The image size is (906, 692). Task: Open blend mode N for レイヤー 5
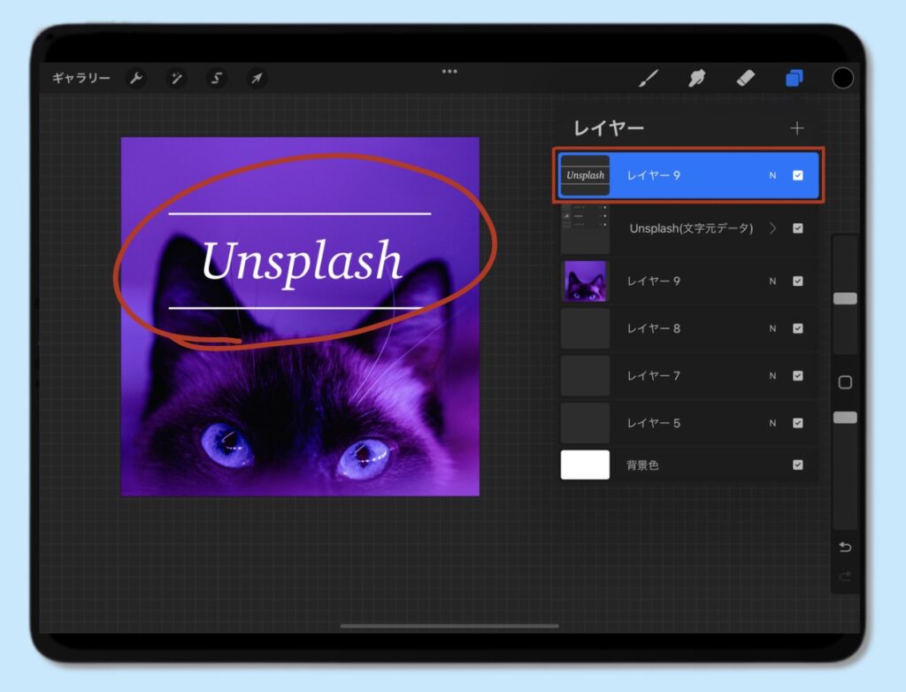pyautogui.click(x=772, y=423)
